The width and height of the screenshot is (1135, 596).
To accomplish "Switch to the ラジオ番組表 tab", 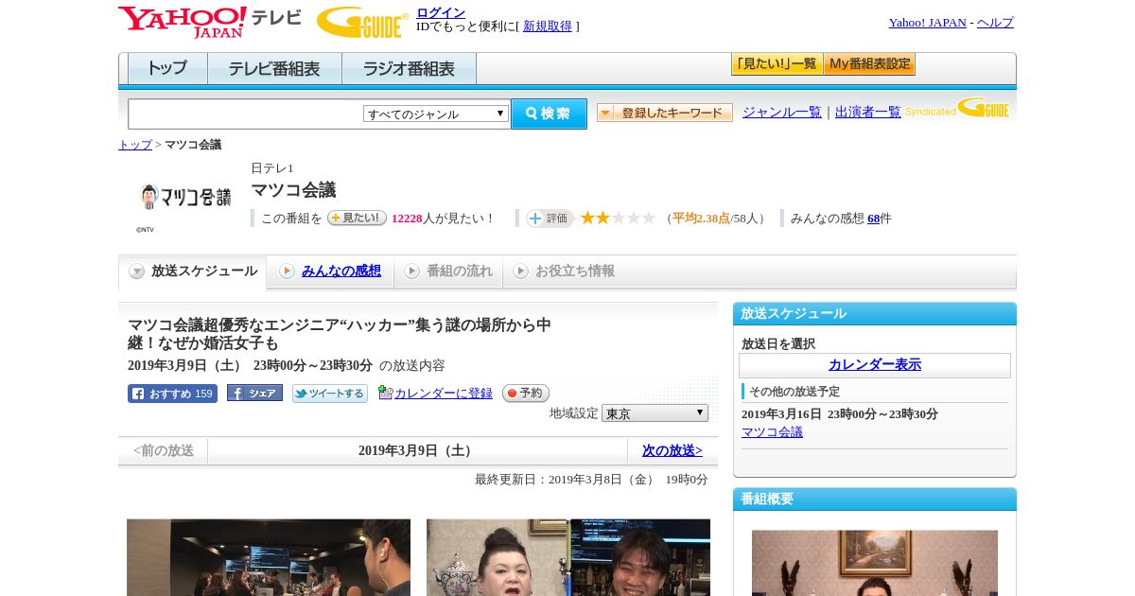I will (x=409, y=69).
